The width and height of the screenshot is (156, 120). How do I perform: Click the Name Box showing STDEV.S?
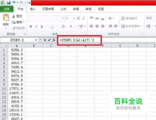click(17, 40)
